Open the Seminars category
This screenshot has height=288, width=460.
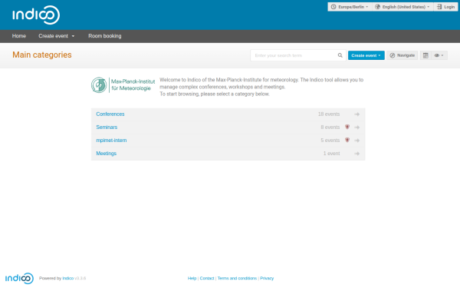107,127
